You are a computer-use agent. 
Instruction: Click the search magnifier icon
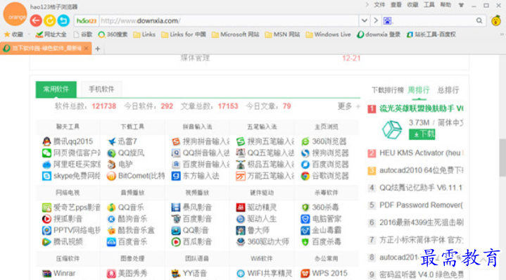(x=479, y=20)
